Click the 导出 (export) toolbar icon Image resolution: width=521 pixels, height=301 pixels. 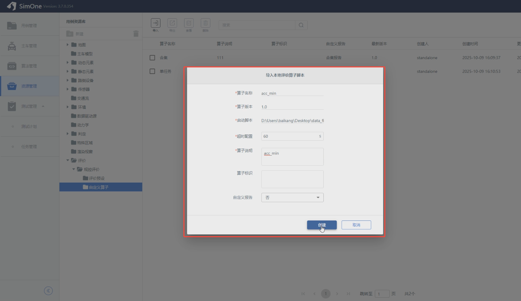point(172,23)
